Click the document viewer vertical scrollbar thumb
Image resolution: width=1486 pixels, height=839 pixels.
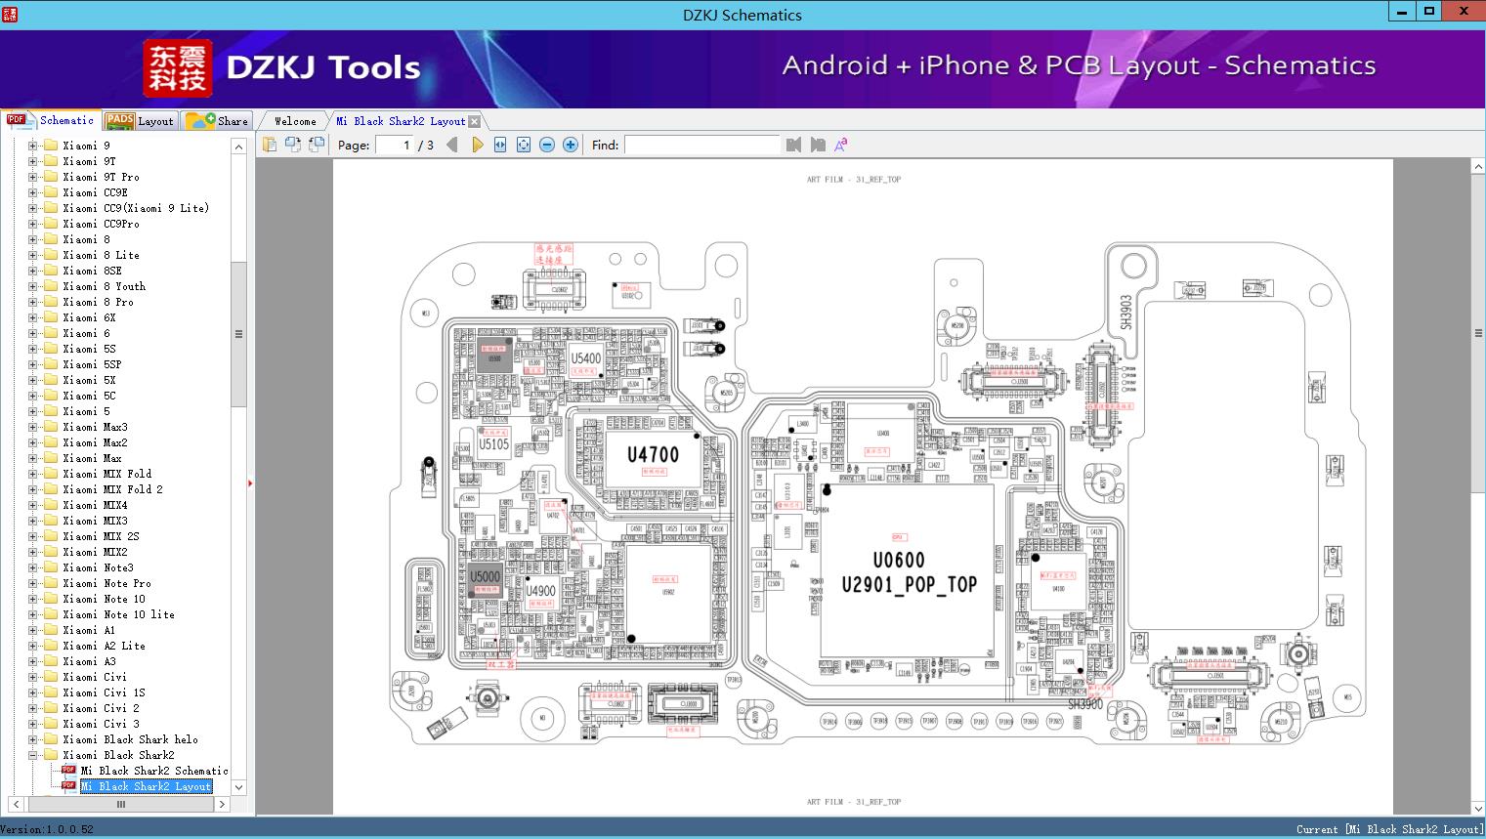click(1478, 333)
